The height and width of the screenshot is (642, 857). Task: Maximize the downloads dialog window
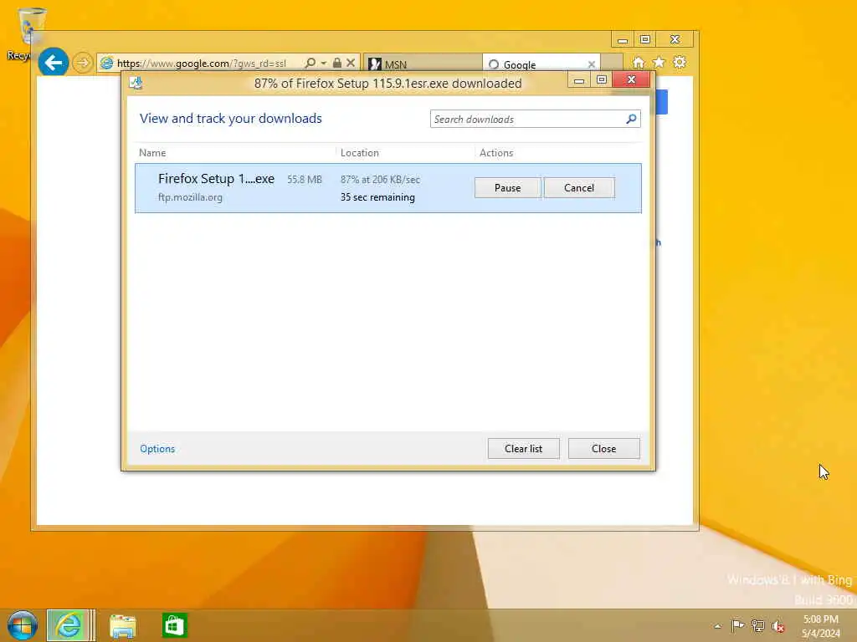[x=602, y=80]
